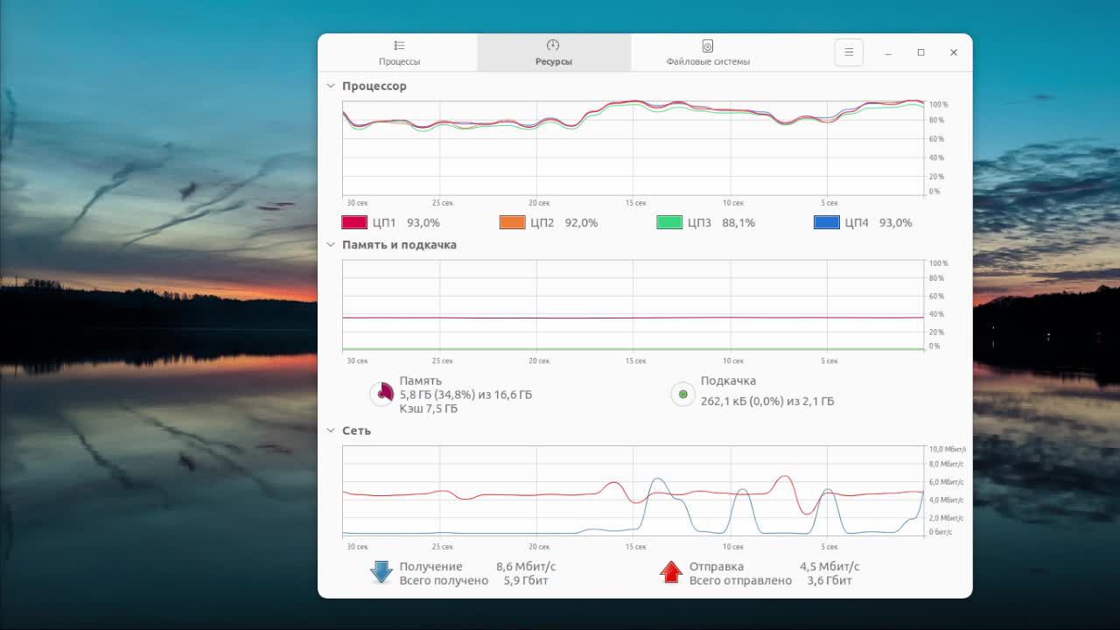
Task: Click the blue download arrow icon
Action: click(381, 572)
